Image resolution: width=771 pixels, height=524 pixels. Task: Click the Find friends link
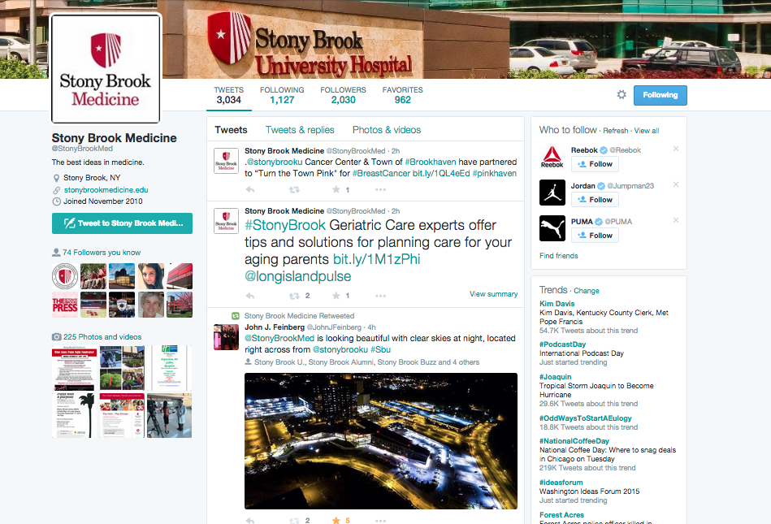tap(559, 256)
